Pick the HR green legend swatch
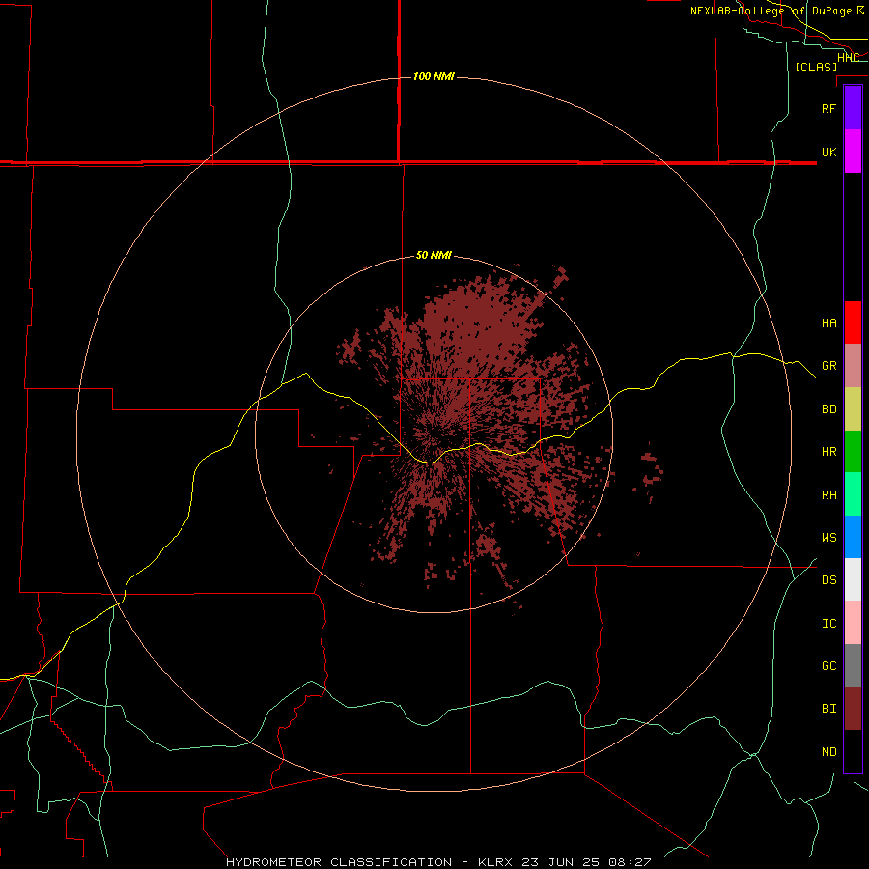Screen dimensions: 869x869 point(853,452)
